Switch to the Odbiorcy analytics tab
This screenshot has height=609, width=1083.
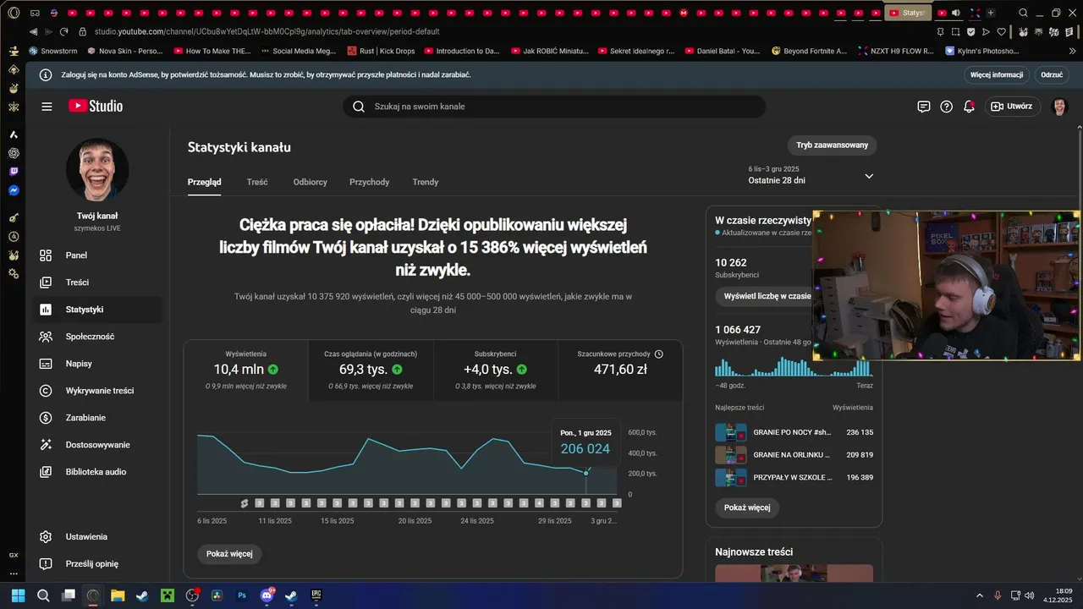(311, 182)
